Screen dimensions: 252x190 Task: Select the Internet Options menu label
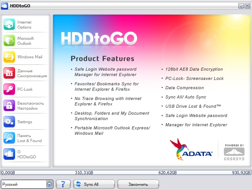click(x=24, y=25)
